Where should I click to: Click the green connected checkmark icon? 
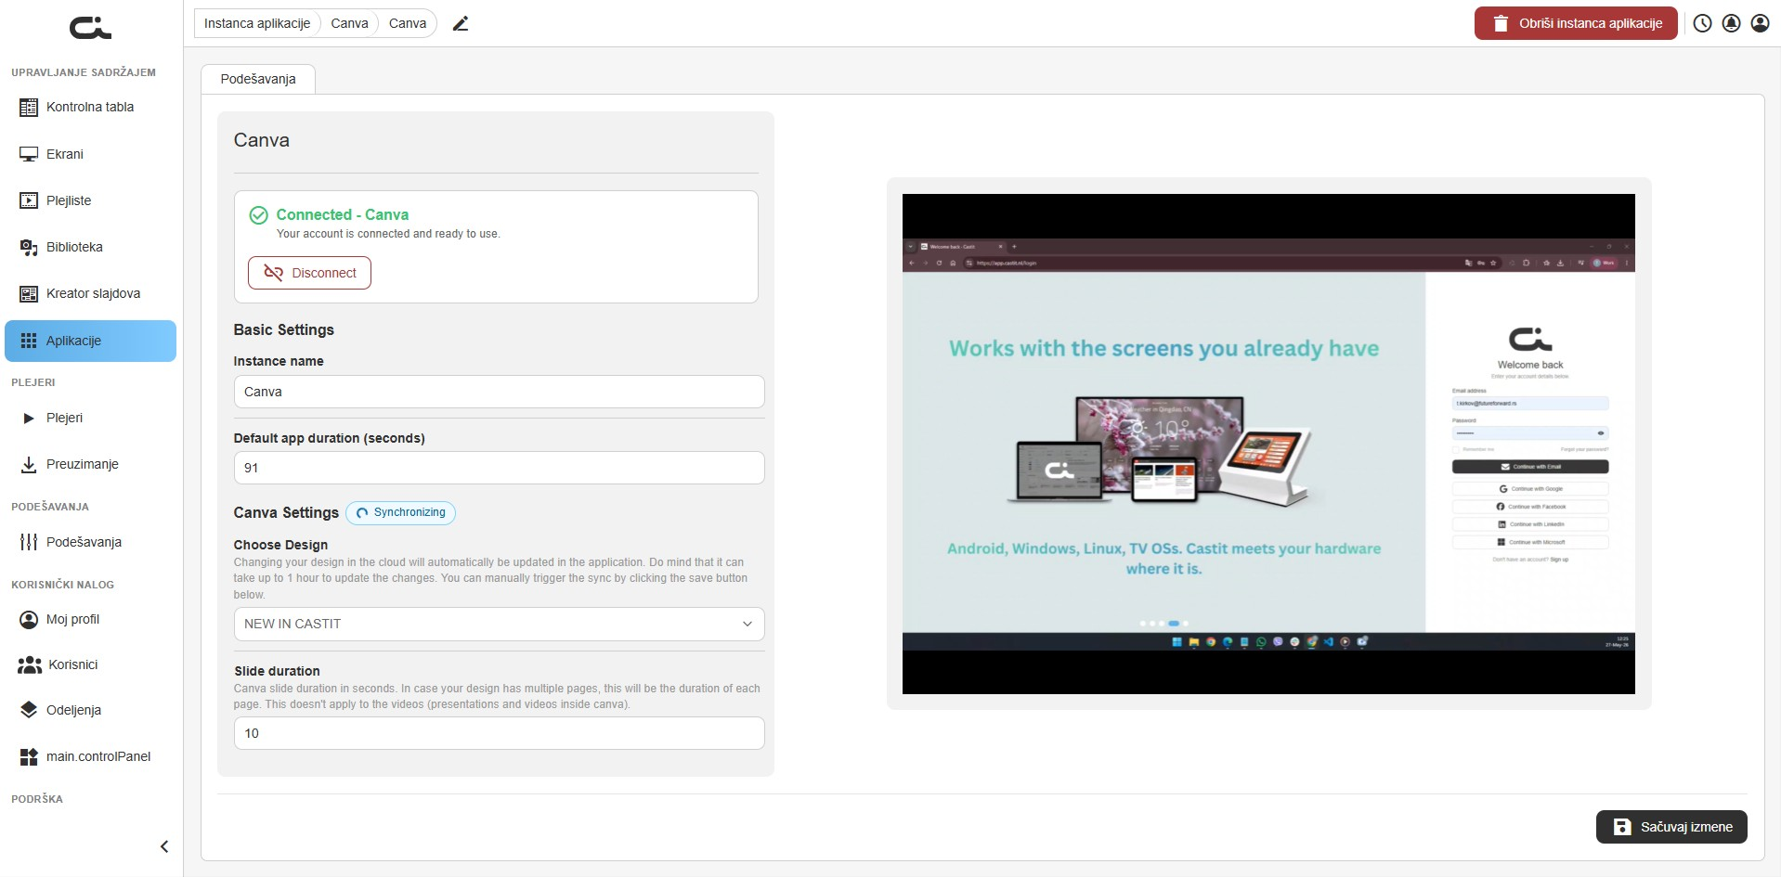(259, 215)
